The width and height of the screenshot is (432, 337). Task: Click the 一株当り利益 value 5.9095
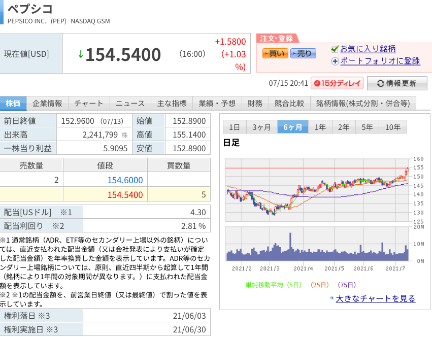click(x=115, y=148)
